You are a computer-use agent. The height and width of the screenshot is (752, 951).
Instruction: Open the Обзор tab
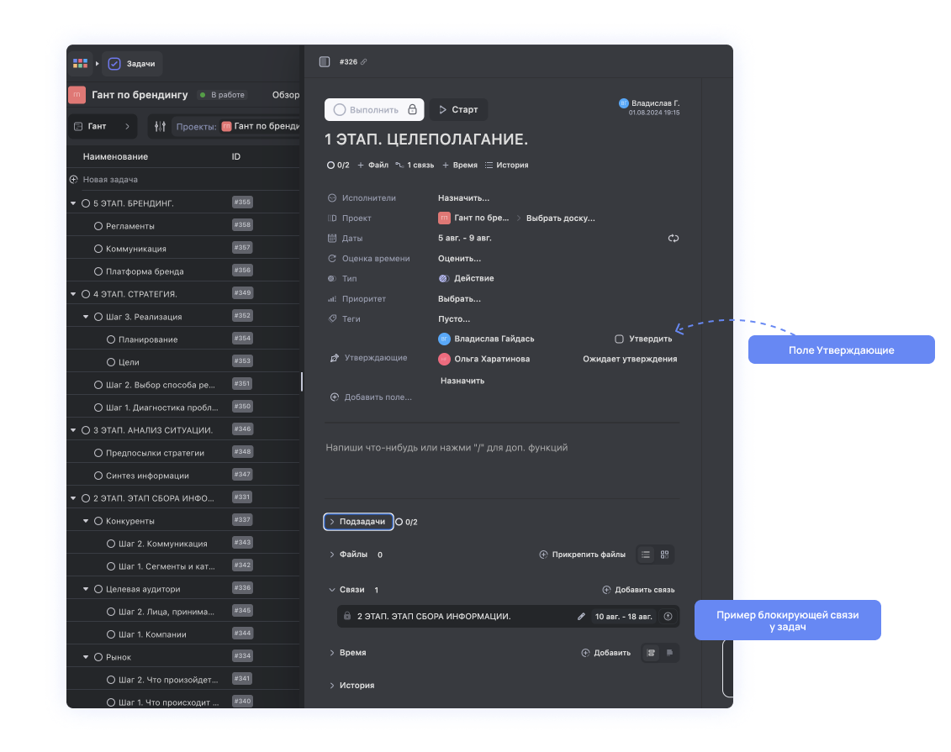tap(285, 95)
